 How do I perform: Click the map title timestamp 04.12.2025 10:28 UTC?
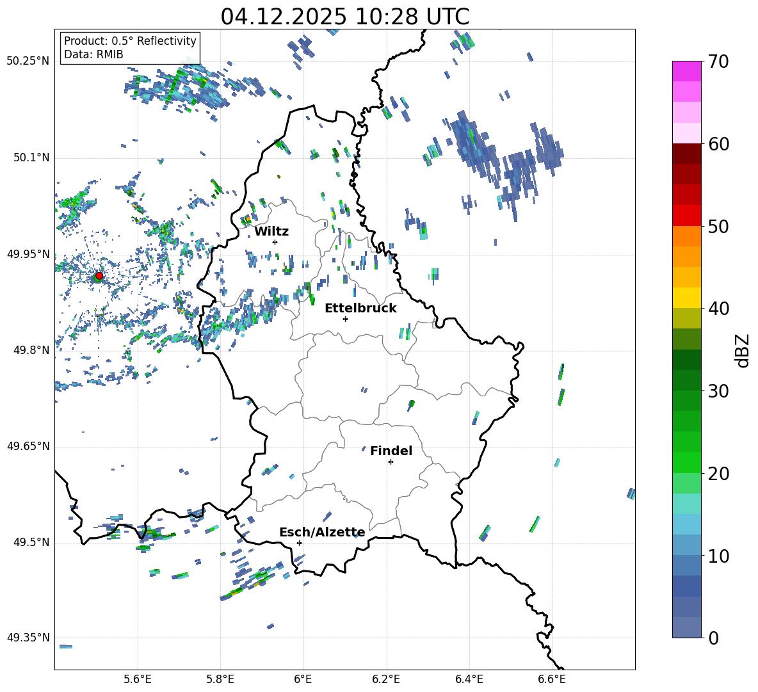[x=344, y=17]
